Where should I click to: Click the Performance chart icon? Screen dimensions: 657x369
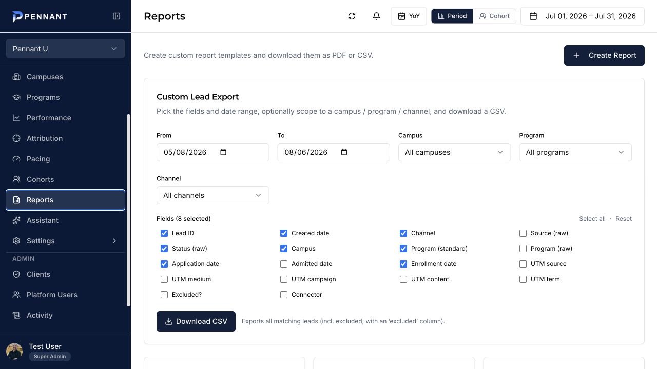coord(16,118)
